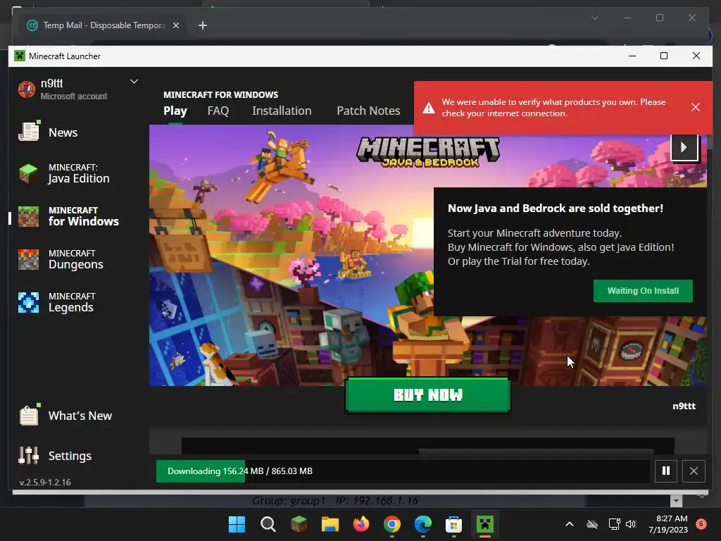Close the Temp Mail browser tab
This screenshot has height=541, width=721.
click(175, 25)
